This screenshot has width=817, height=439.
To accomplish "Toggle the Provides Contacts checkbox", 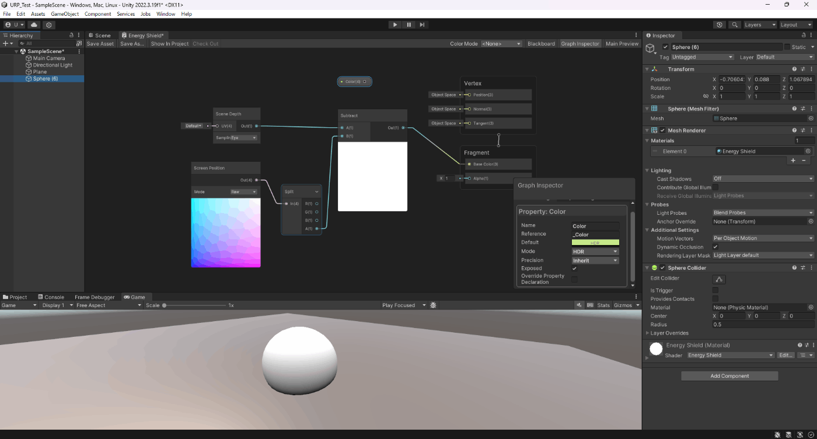I will (x=715, y=299).
